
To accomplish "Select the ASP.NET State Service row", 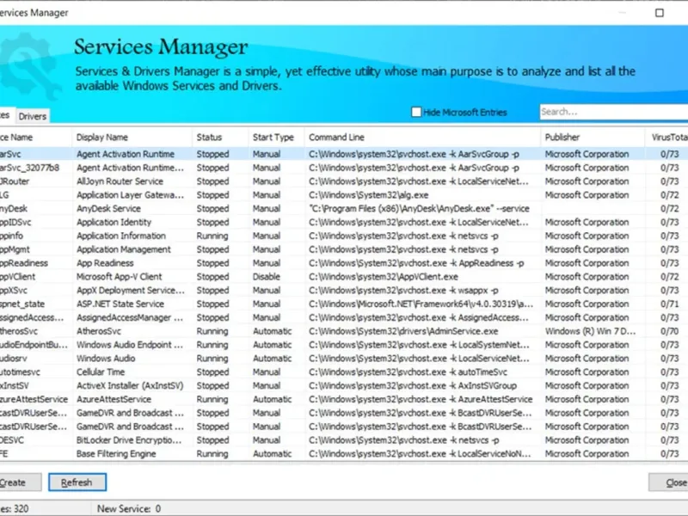I will coord(344,304).
